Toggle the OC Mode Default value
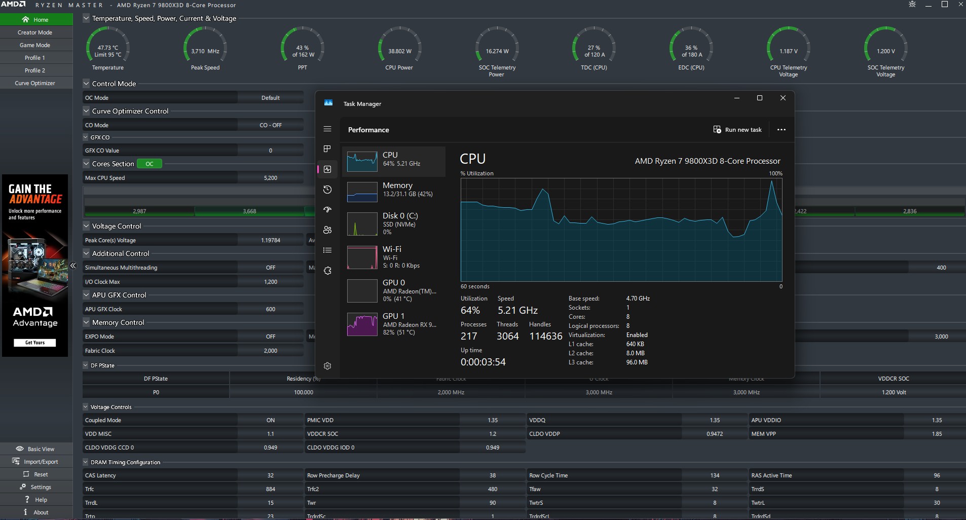Image resolution: width=966 pixels, height=520 pixels. tap(271, 98)
